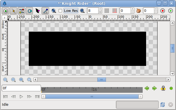Click time scrollbar left arrow
The height and width of the screenshot is (110, 176).
pos(44,96)
